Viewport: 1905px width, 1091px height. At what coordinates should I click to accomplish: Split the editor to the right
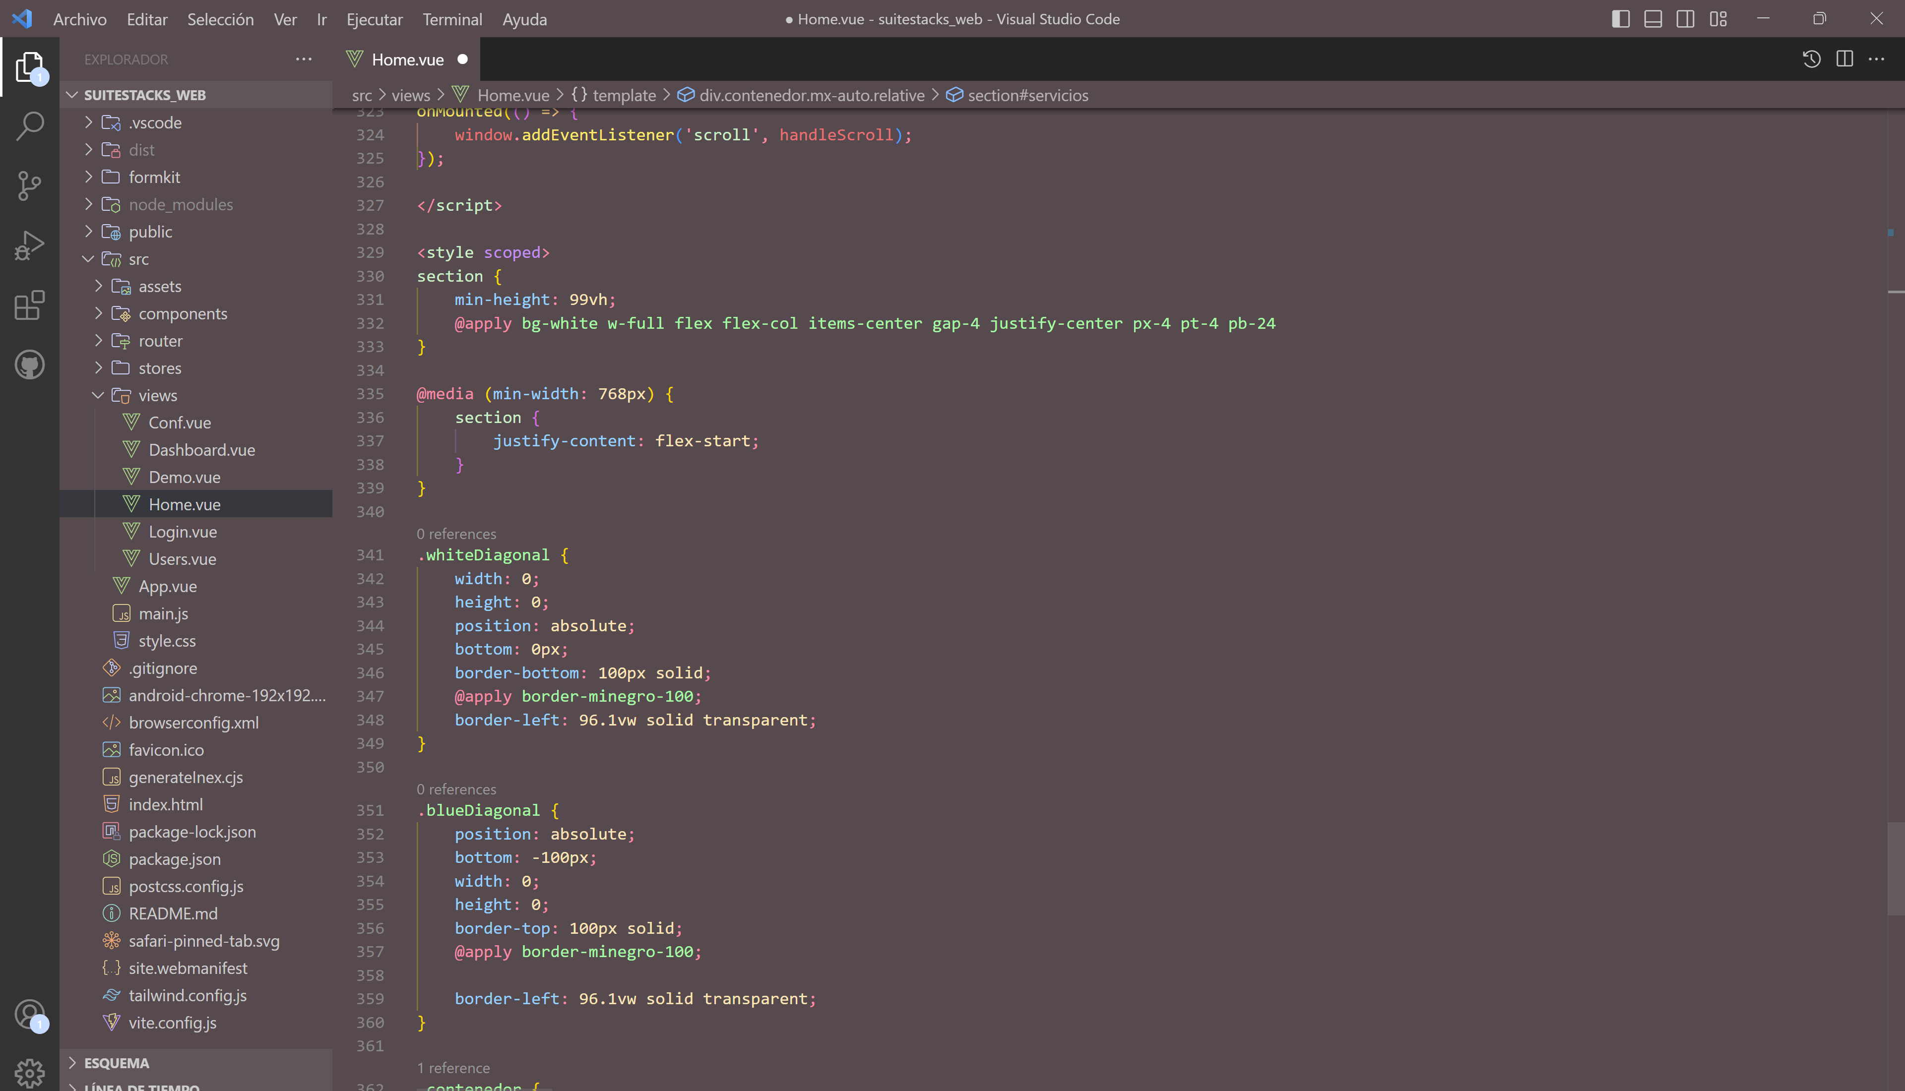pyautogui.click(x=1844, y=59)
